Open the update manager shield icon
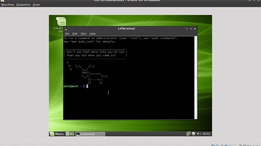 tap(193, 133)
